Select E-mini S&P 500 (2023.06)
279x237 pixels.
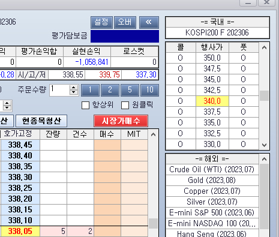[212, 213]
